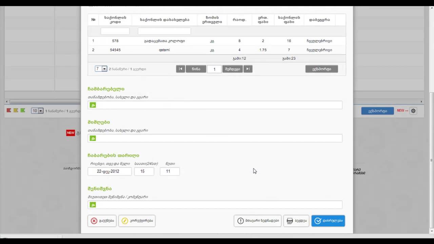434x244 pixels.
Task: Jump to last page arrow icon
Action: click(248, 69)
